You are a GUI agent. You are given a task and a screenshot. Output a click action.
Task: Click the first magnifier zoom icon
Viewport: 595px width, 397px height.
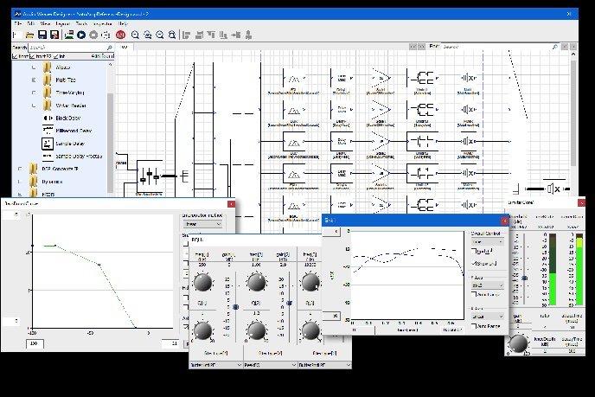point(135,35)
